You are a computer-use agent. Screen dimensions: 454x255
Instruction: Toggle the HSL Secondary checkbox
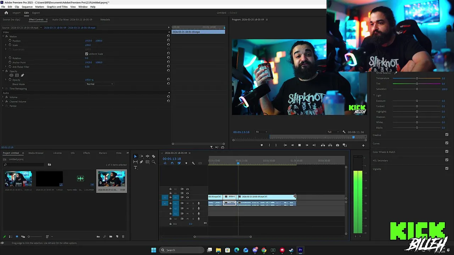(447, 160)
